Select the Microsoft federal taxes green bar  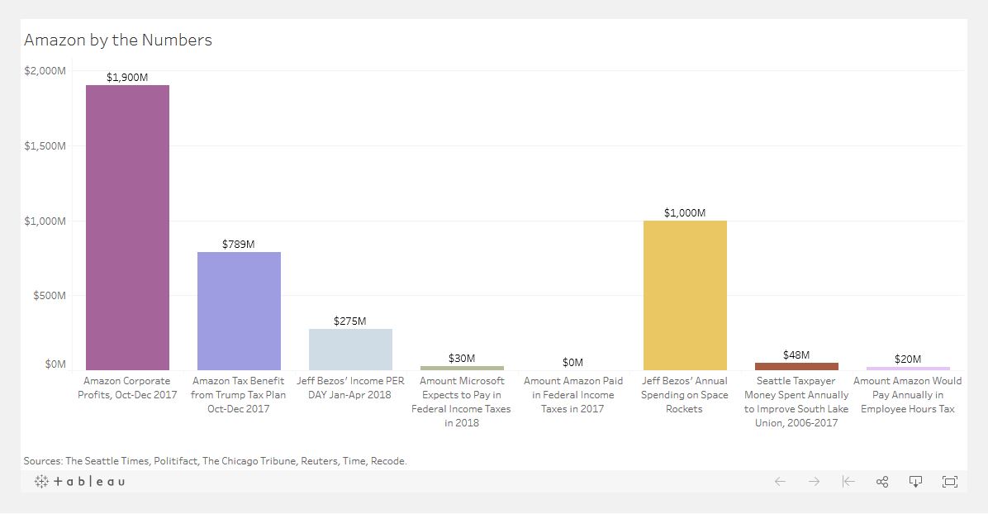point(462,368)
